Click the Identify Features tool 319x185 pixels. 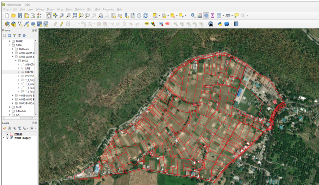tap(193, 15)
